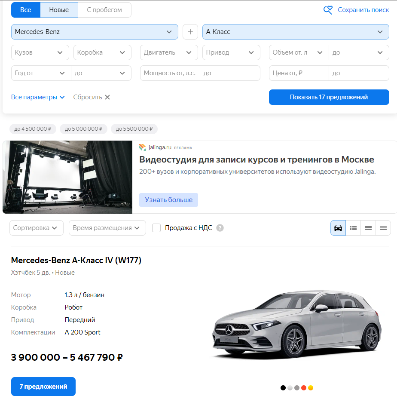
Task: Reset filters via the Сбросить cross icon
Action: 107,97
